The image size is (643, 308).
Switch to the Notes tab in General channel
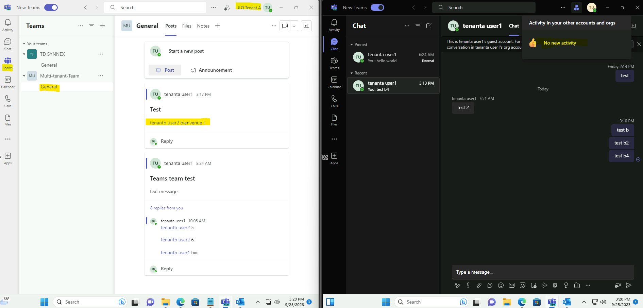click(203, 26)
